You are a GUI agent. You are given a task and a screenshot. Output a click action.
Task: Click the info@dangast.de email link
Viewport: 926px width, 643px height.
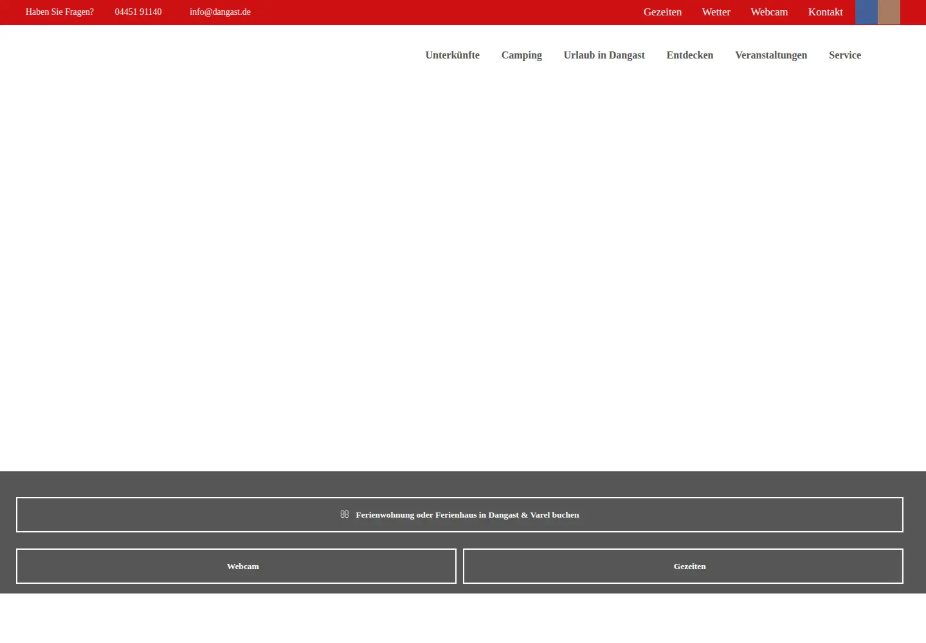pos(220,12)
